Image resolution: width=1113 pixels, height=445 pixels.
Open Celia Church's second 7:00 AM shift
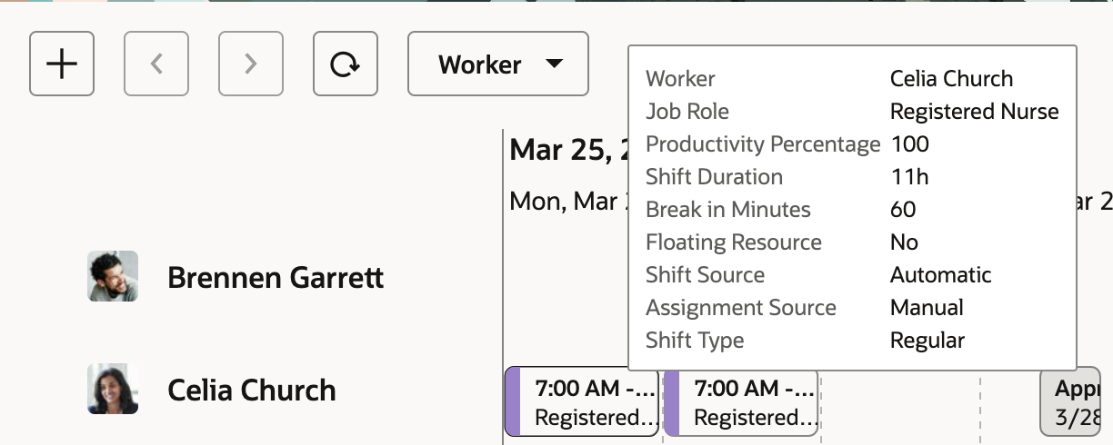tap(748, 403)
